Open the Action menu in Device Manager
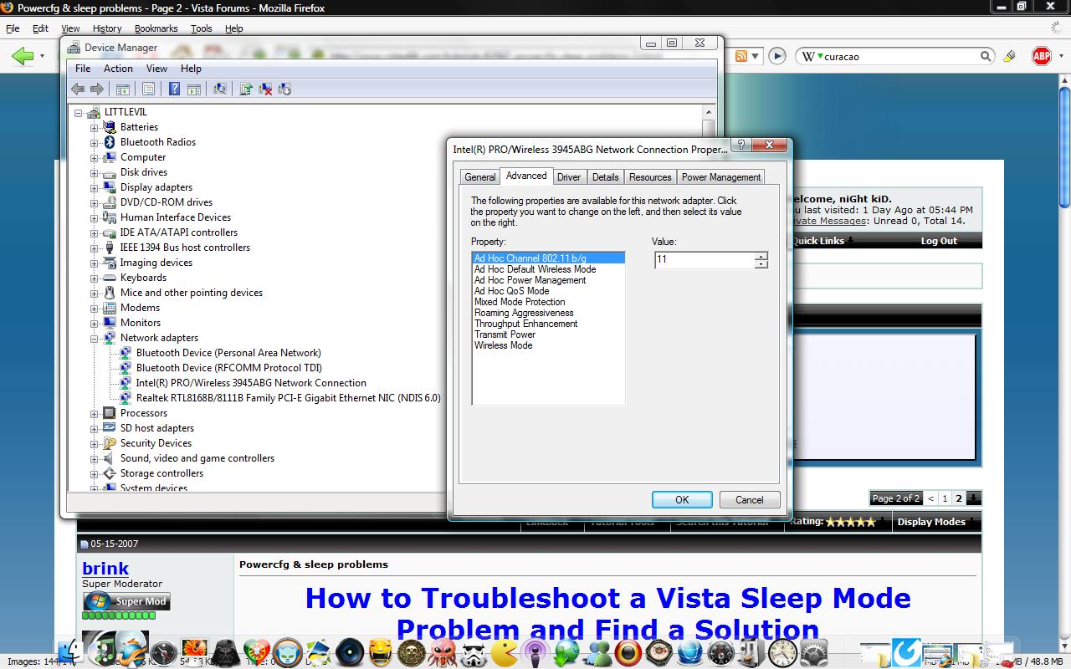 pyautogui.click(x=118, y=69)
